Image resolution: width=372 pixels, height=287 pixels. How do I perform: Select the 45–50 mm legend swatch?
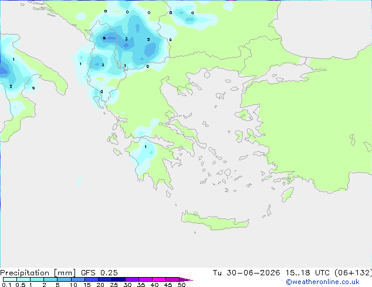point(173,279)
